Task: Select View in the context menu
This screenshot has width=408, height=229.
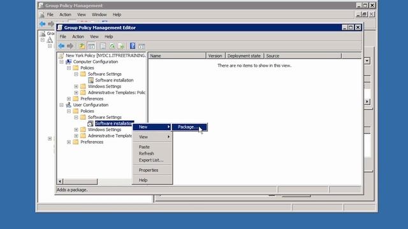Action: coord(152,137)
